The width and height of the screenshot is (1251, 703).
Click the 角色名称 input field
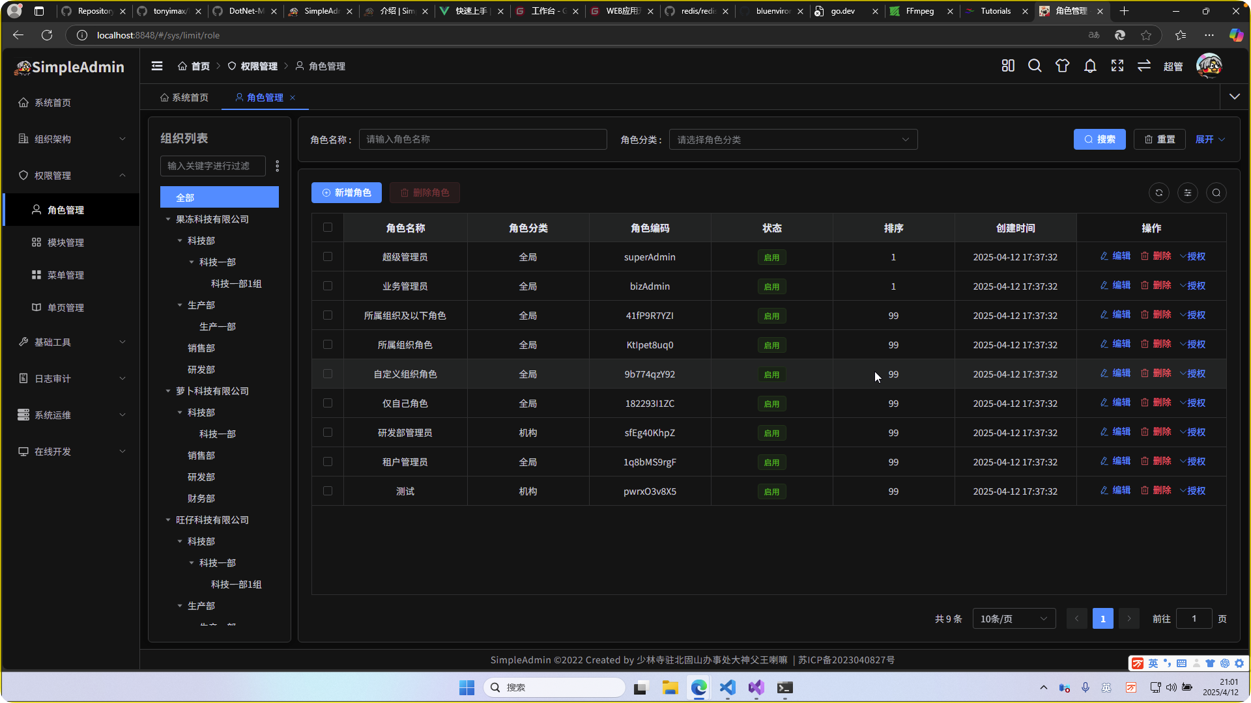point(483,139)
